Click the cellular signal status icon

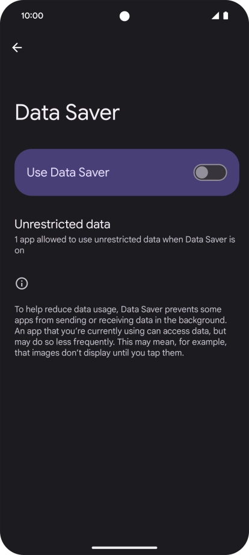215,16
